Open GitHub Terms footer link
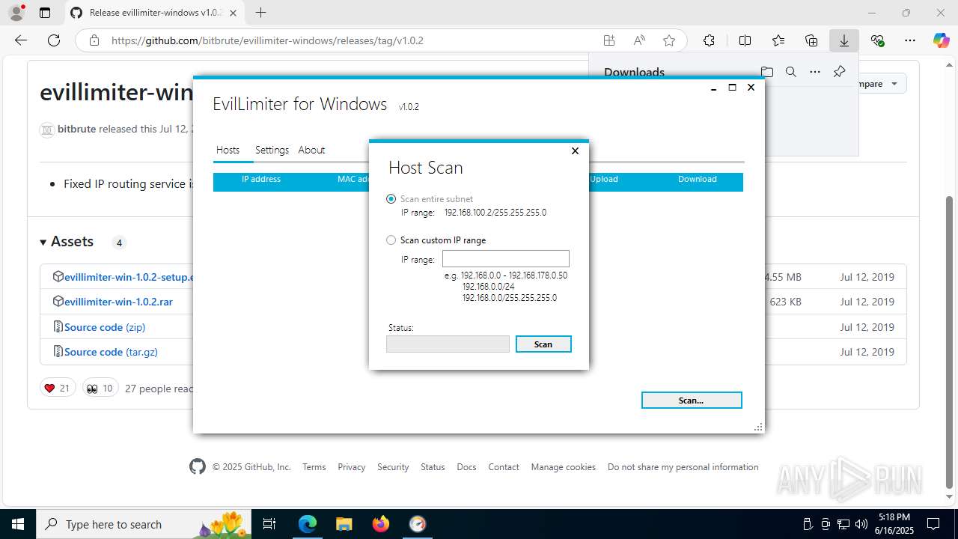Viewport: 958px width, 539px height. (x=314, y=467)
